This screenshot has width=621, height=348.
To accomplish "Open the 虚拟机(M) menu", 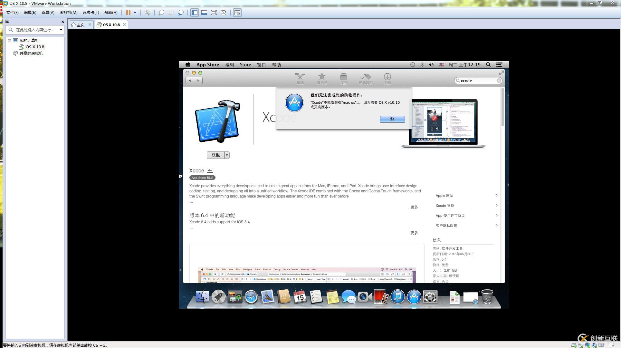I will [68, 13].
